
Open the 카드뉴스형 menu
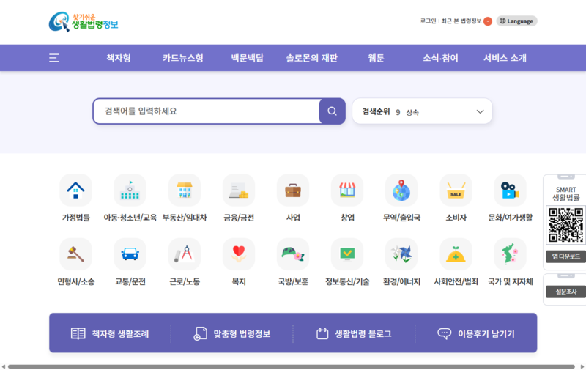tap(182, 58)
